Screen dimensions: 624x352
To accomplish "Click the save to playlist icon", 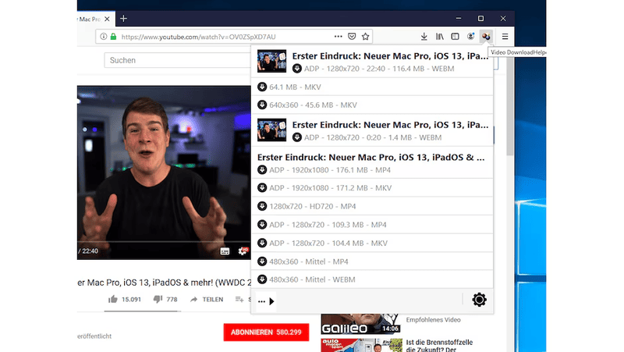I will tap(239, 299).
